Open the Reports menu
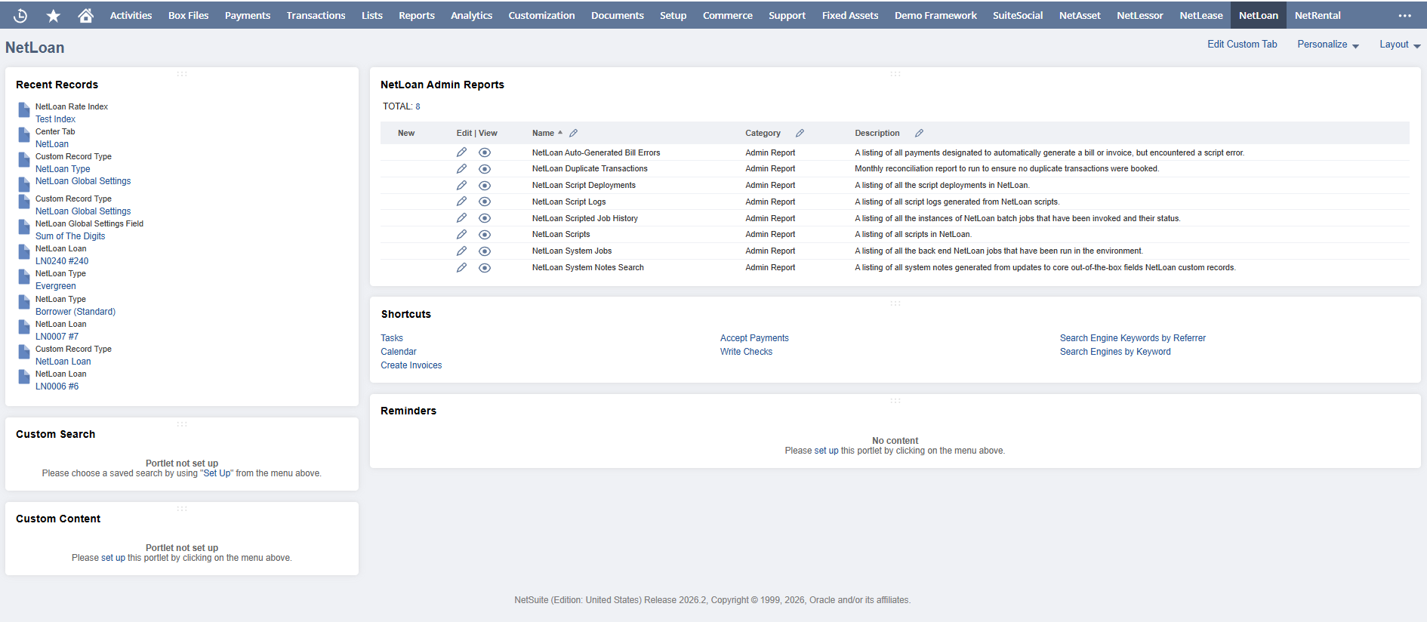Screen dimensions: 1427x622 (417, 15)
